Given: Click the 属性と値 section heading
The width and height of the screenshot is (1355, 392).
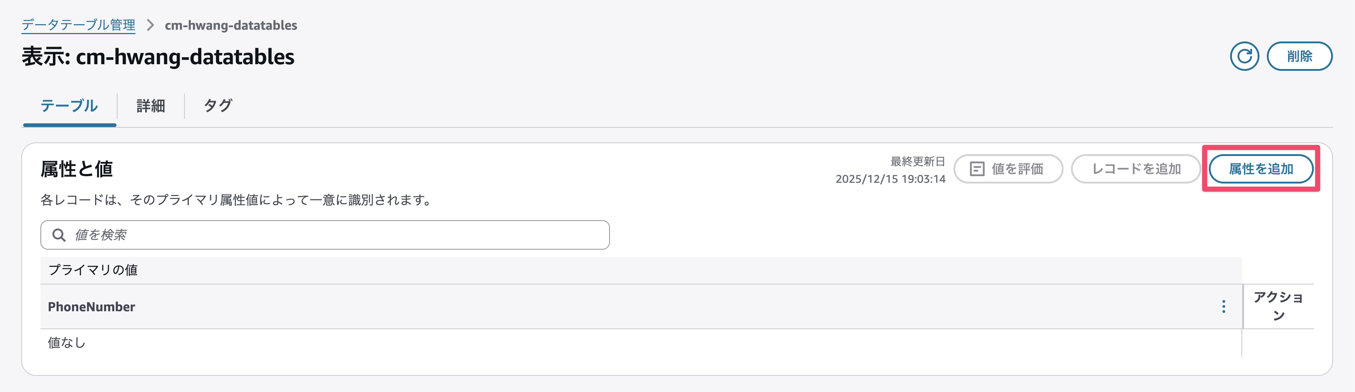Looking at the screenshot, I should coord(77,169).
